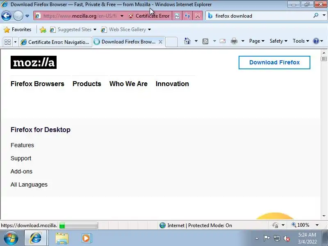Open the All Languages link

(29, 185)
